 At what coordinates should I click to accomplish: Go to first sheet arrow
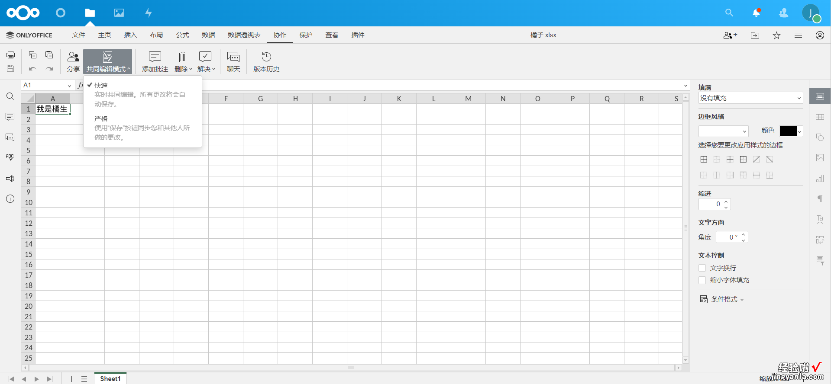tap(11, 379)
